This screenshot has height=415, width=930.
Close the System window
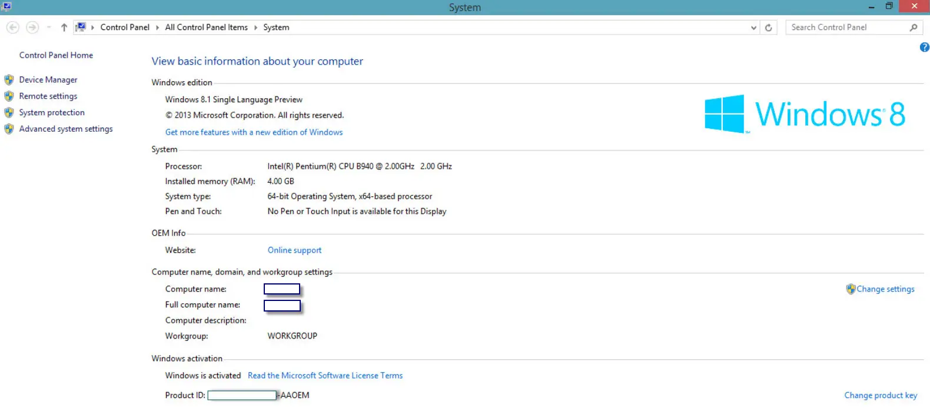click(914, 6)
